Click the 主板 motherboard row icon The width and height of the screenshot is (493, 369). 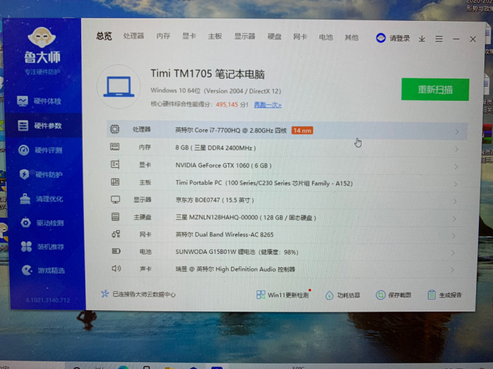pos(115,182)
